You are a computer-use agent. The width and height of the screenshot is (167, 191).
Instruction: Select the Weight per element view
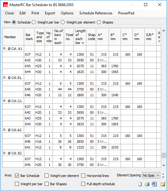(x=63, y=22)
